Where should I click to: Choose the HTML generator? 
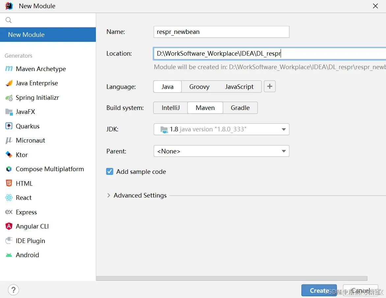pos(24,183)
